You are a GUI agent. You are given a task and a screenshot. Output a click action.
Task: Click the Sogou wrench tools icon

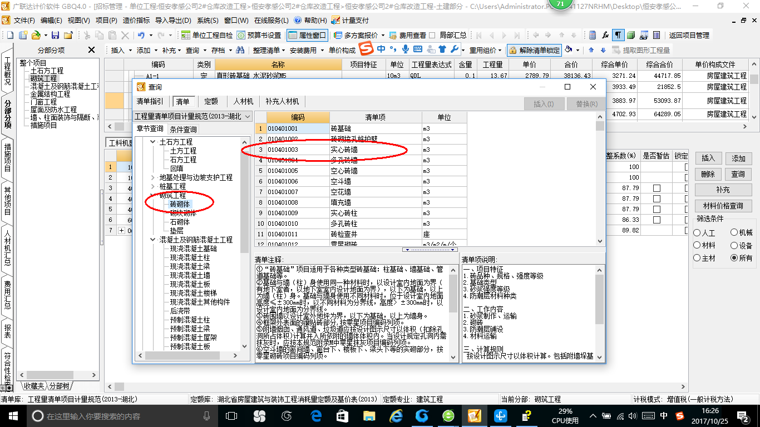coord(455,49)
